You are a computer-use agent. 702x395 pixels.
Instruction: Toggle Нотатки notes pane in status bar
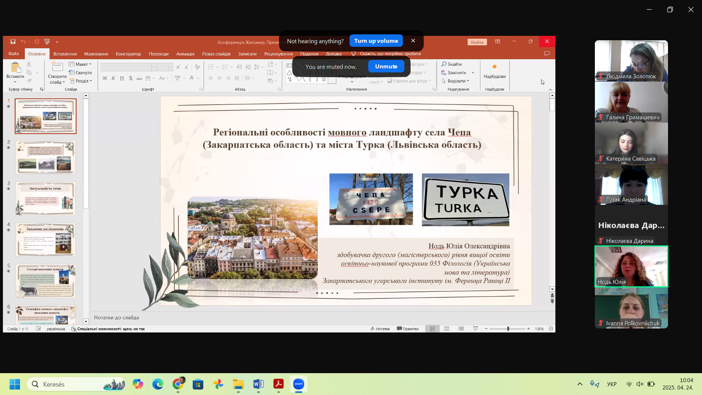[380, 329]
